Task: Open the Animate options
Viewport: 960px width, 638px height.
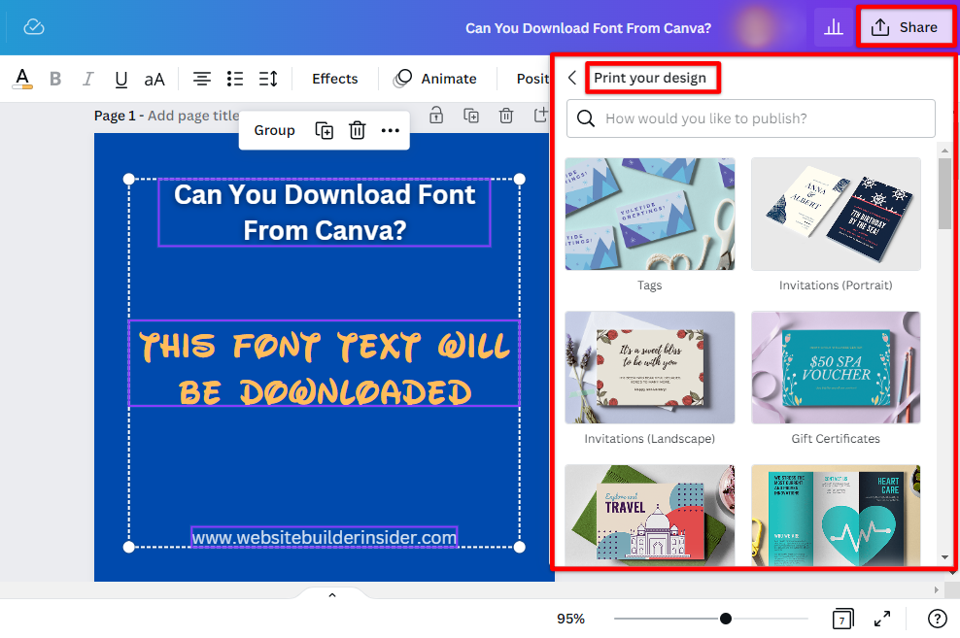Action: pos(435,79)
